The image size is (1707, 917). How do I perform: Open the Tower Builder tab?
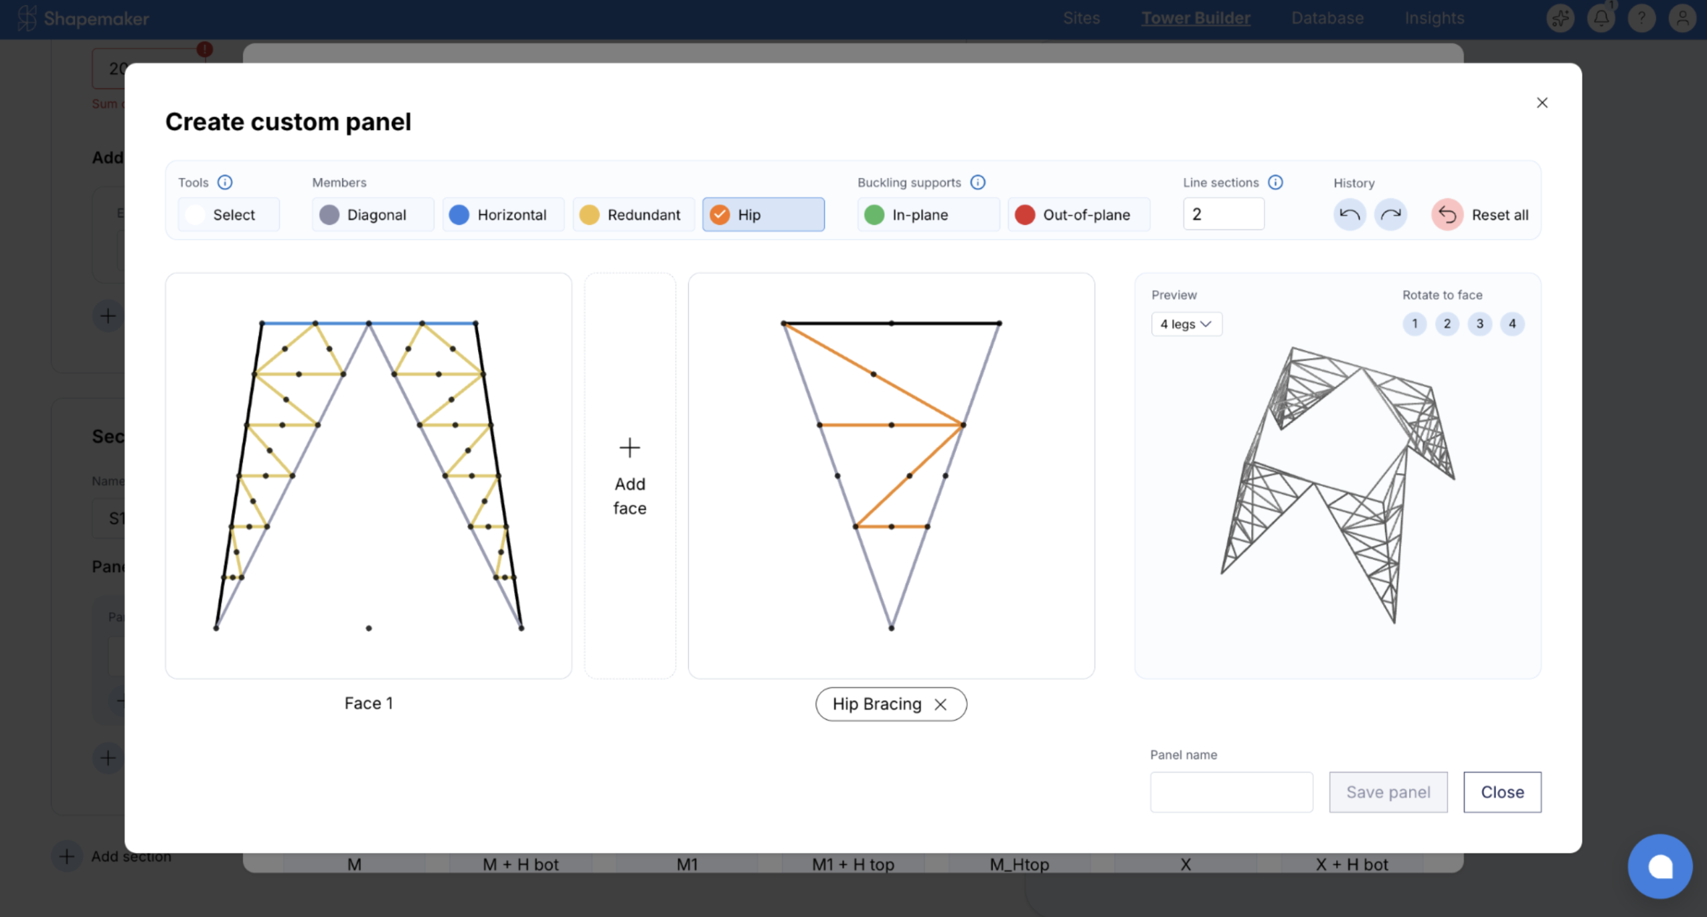tap(1196, 18)
